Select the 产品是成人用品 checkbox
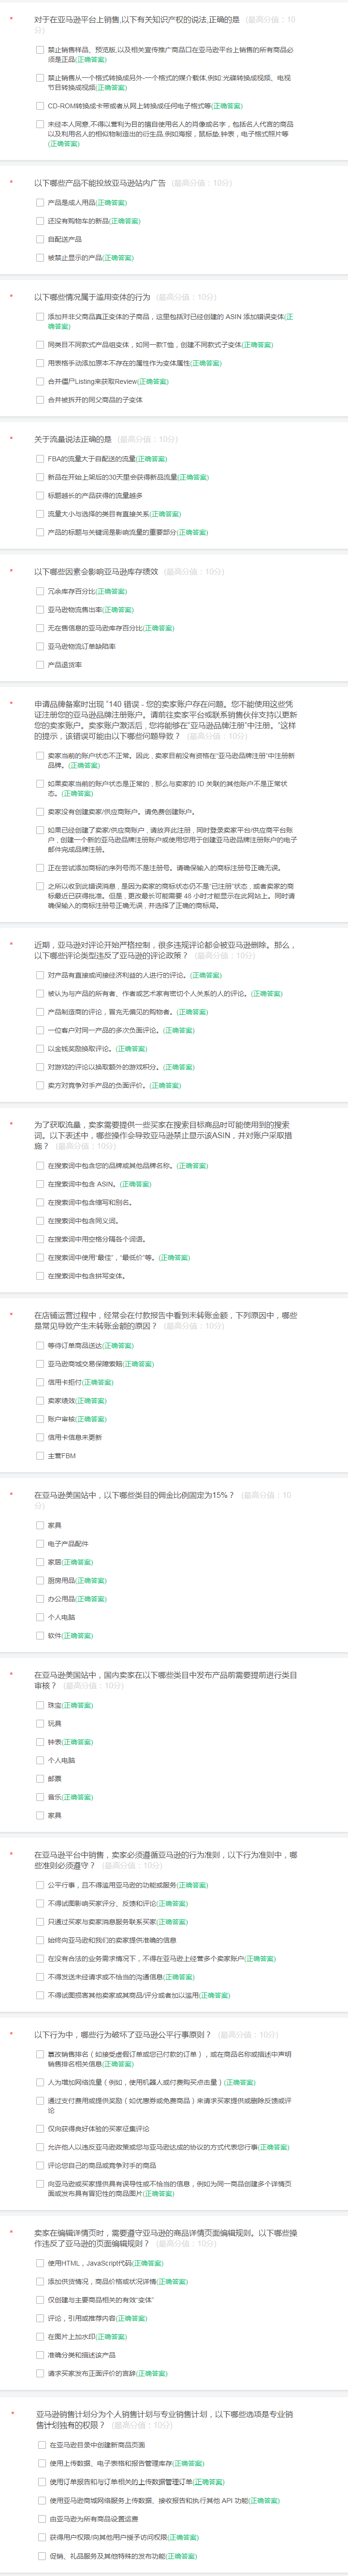The width and height of the screenshot is (348, 2576). (x=41, y=202)
